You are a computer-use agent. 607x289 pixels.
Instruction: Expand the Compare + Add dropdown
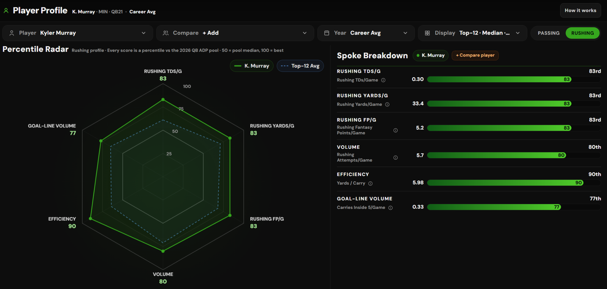pyautogui.click(x=235, y=33)
